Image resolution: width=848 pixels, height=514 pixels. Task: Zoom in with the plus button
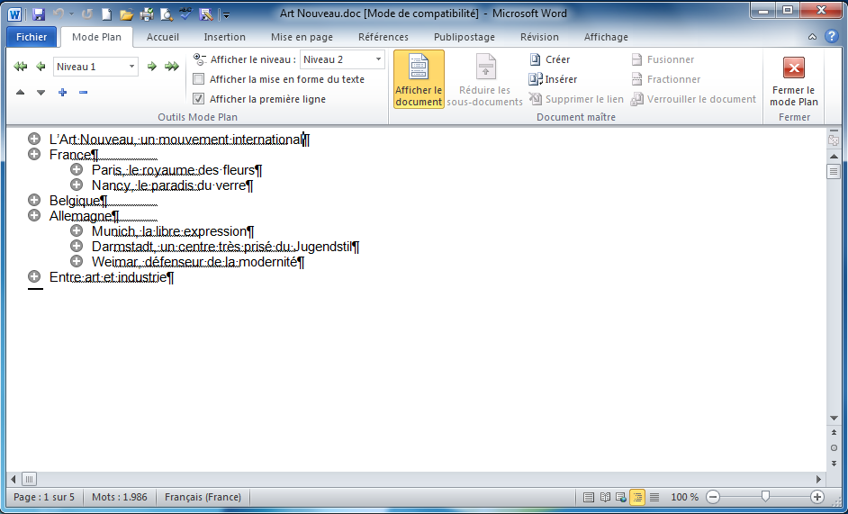point(817,497)
